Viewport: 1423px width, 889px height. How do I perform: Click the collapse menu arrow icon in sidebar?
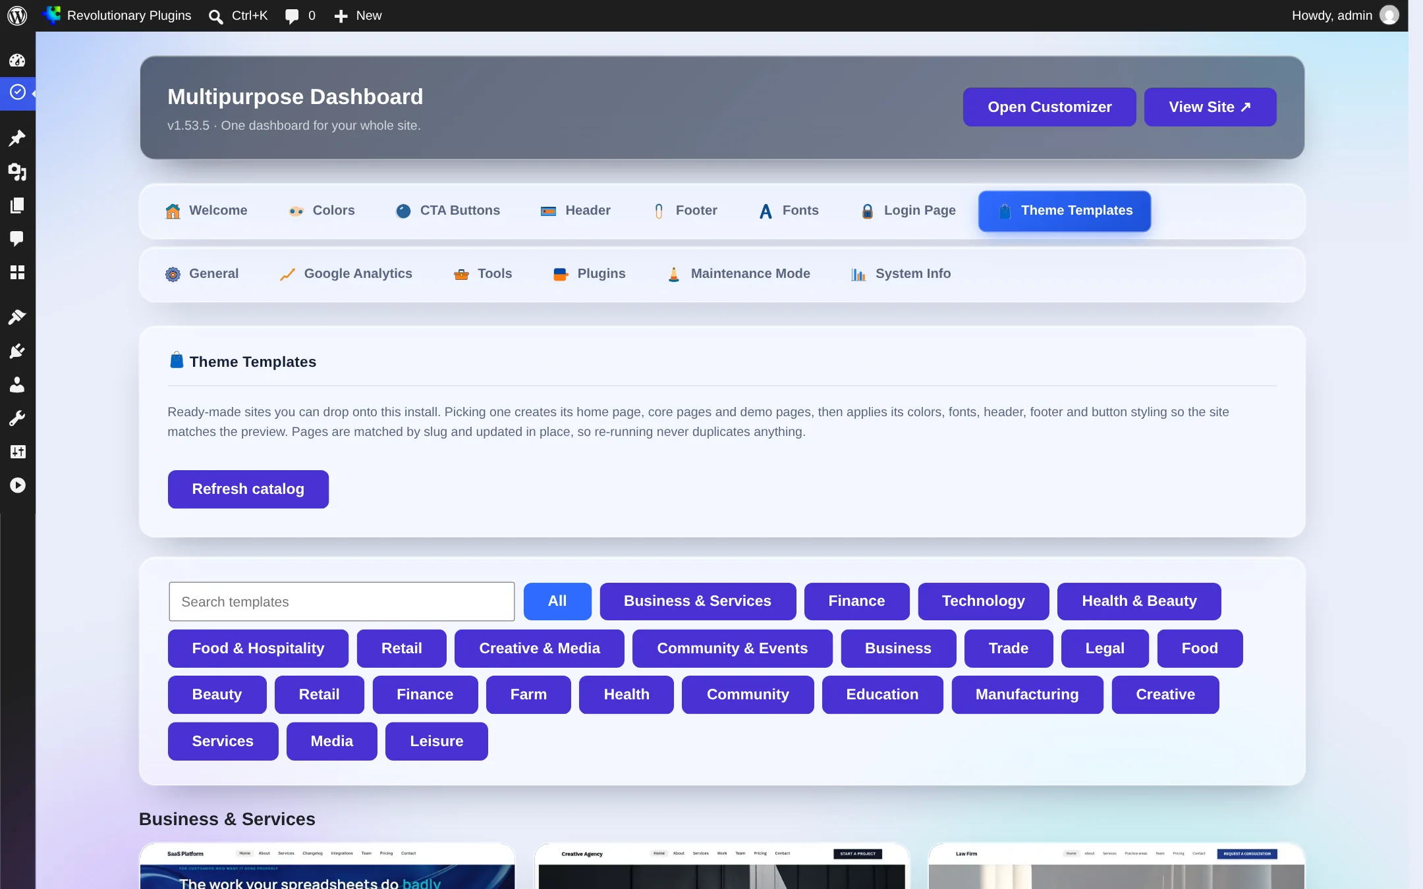point(17,485)
